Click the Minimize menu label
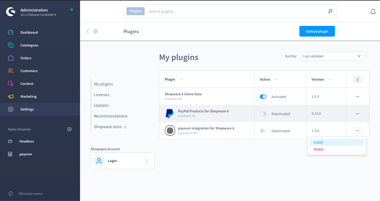Viewport: 380px width, 201px height. (x=31, y=194)
